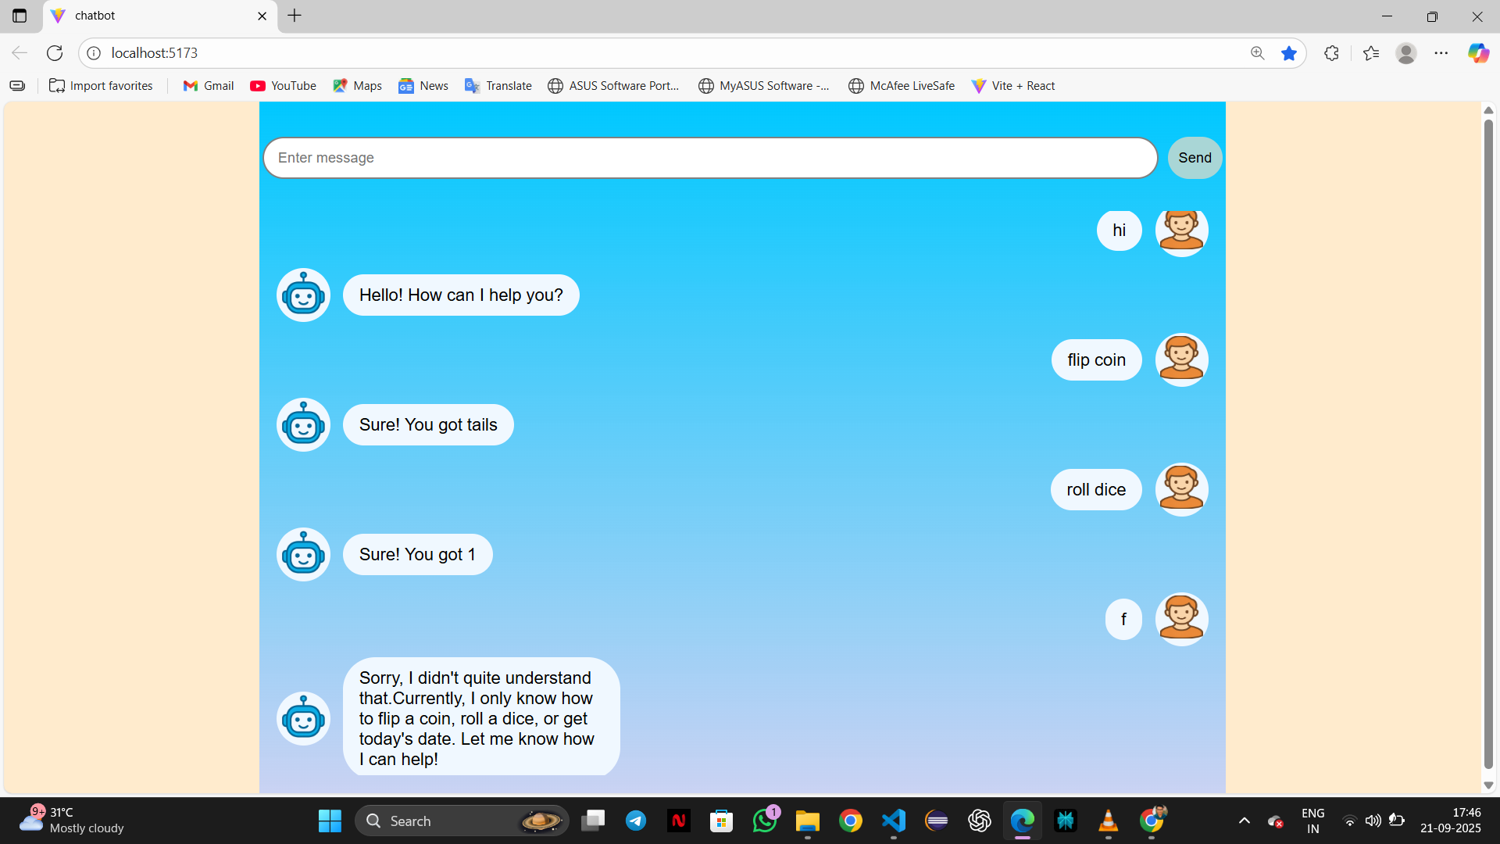Open the Settings and more ellipsis menu
The image size is (1500, 844).
point(1441,52)
